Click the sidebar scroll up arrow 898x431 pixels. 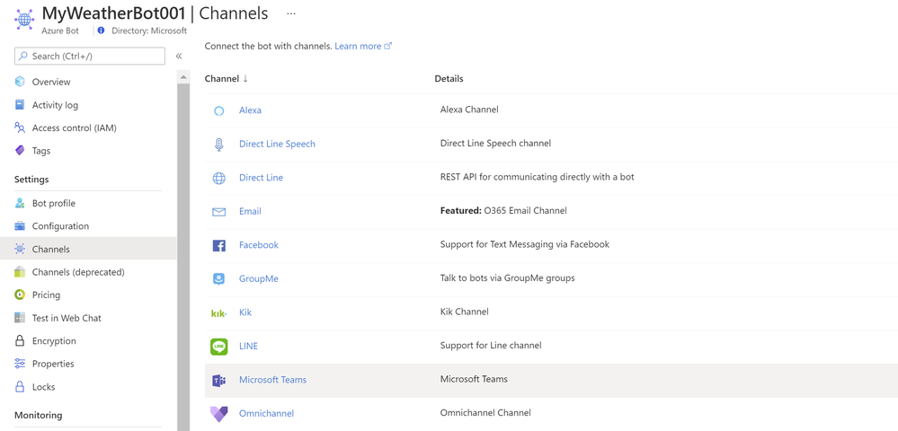tap(183, 76)
